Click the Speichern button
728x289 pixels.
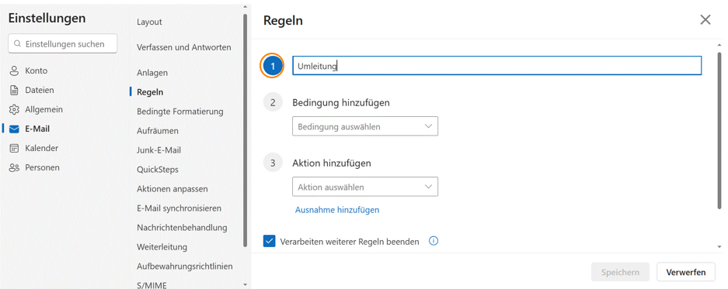pos(620,272)
